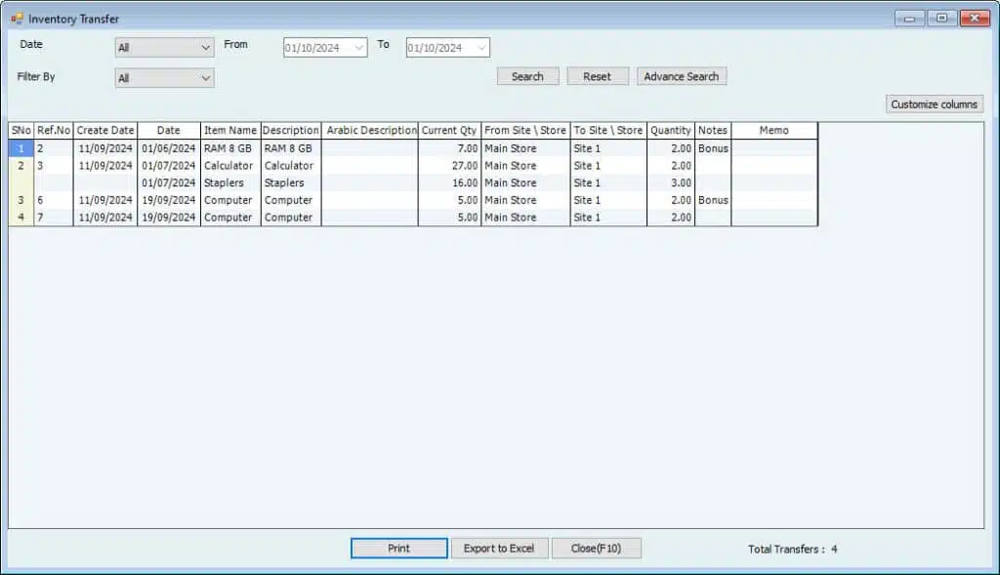Sort by the Create Date column header
The width and height of the screenshot is (1000, 575).
tap(105, 130)
